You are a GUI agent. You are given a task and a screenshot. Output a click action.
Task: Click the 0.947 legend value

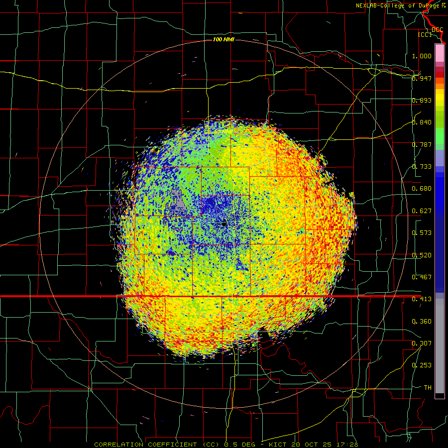tap(422, 78)
